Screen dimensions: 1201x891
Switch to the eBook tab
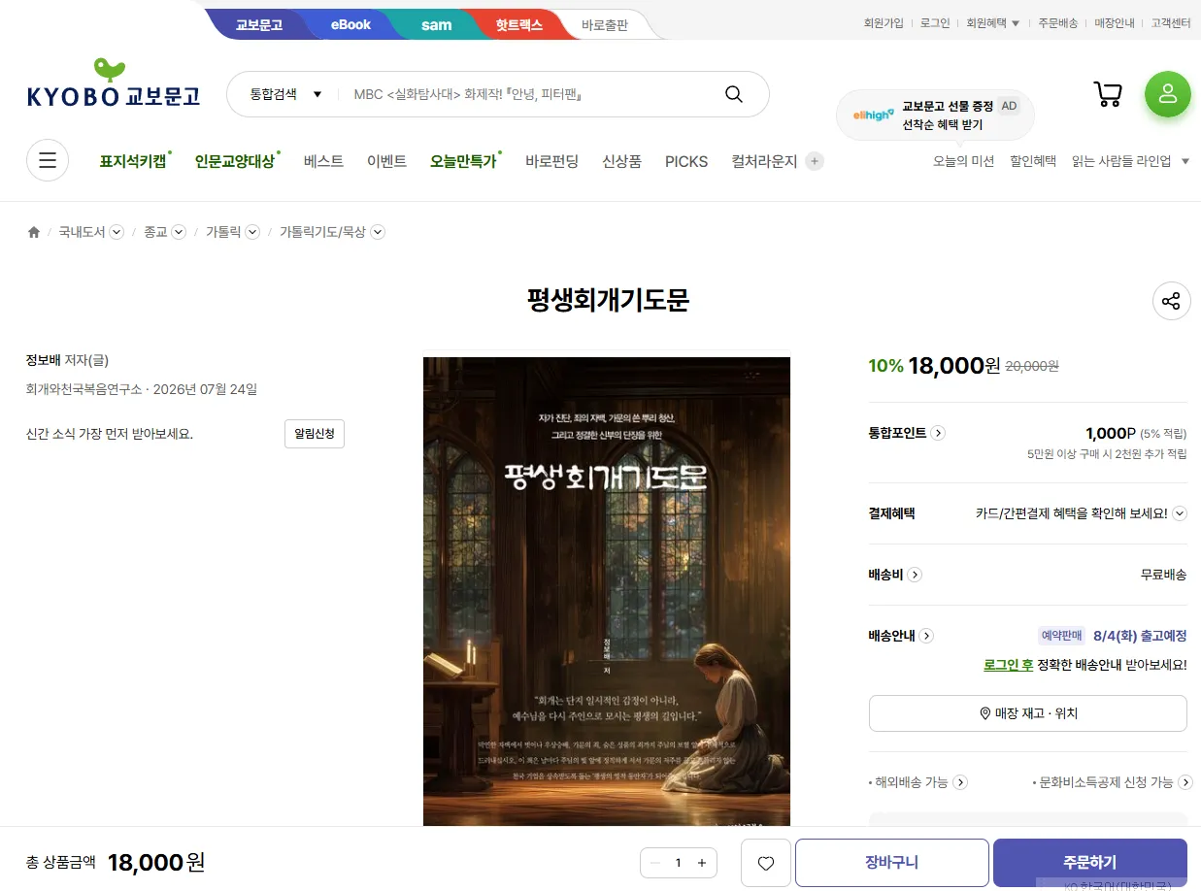pos(350,24)
